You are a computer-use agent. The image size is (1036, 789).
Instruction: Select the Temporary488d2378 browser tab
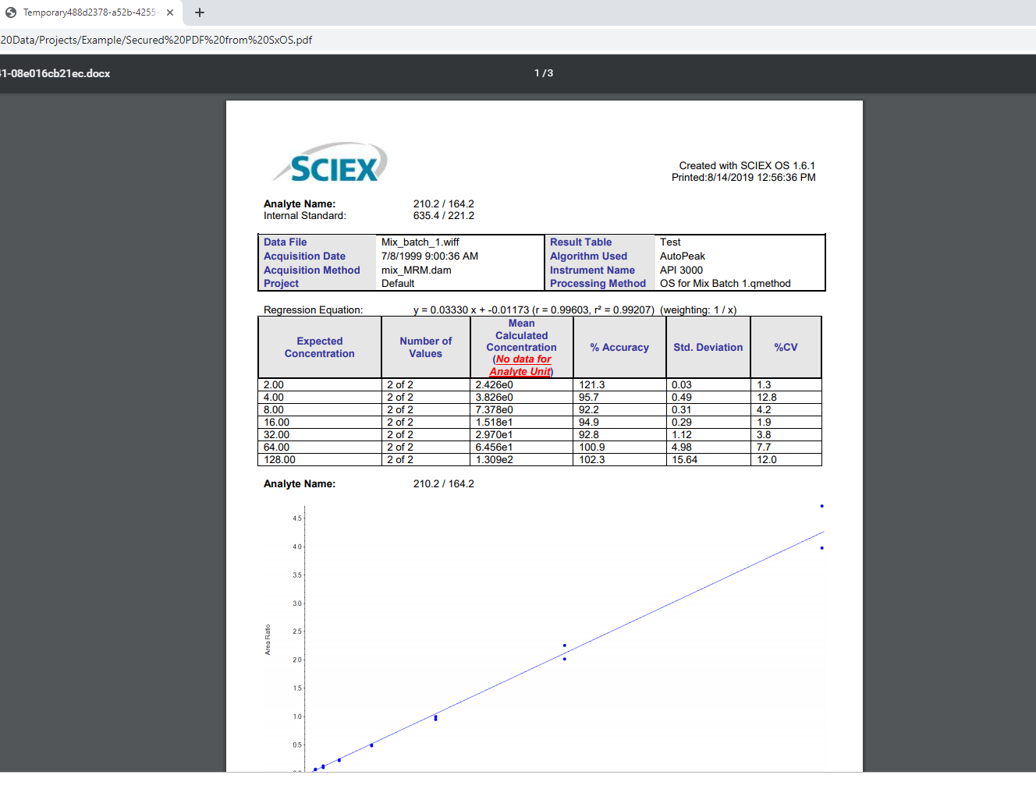coord(90,12)
